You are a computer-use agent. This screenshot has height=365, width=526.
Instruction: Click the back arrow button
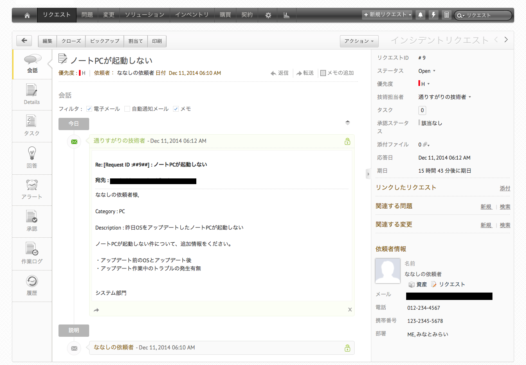24,41
